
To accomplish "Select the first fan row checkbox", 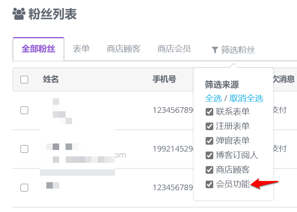I will (24, 110).
